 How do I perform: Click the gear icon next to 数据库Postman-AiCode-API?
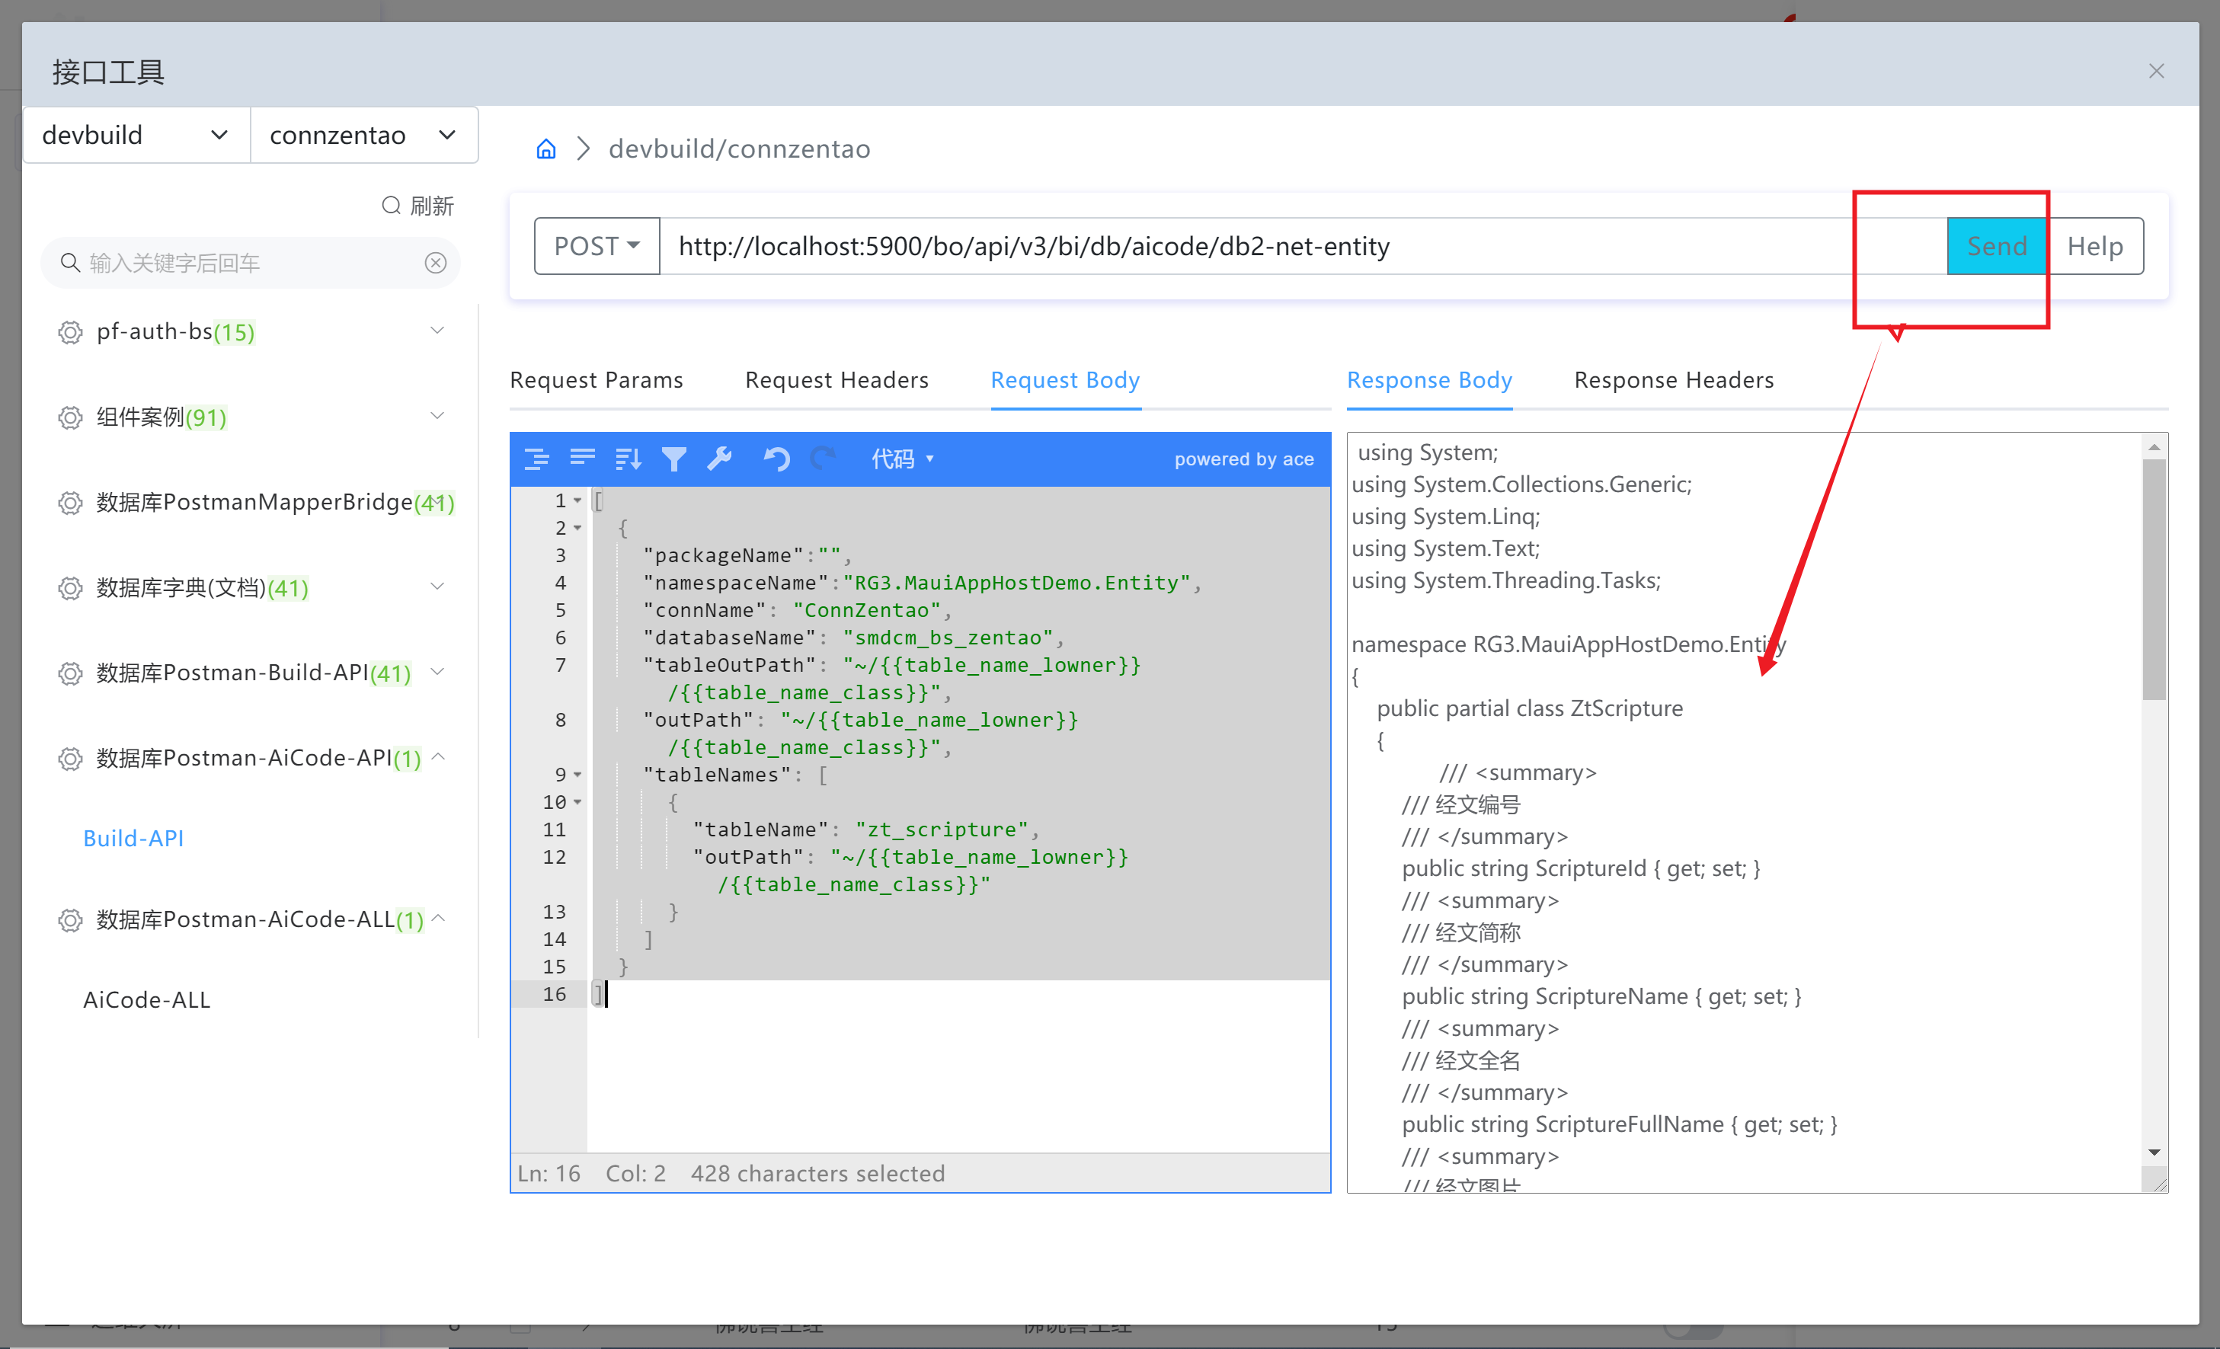pos(70,758)
